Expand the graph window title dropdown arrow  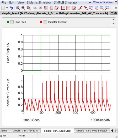point(112,13)
